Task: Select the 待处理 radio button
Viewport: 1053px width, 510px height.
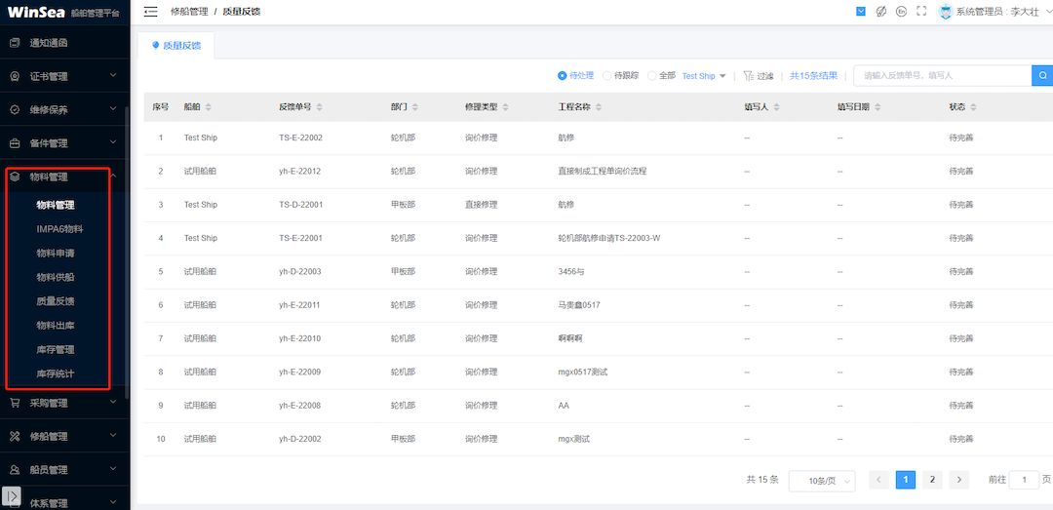Action: click(563, 76)
